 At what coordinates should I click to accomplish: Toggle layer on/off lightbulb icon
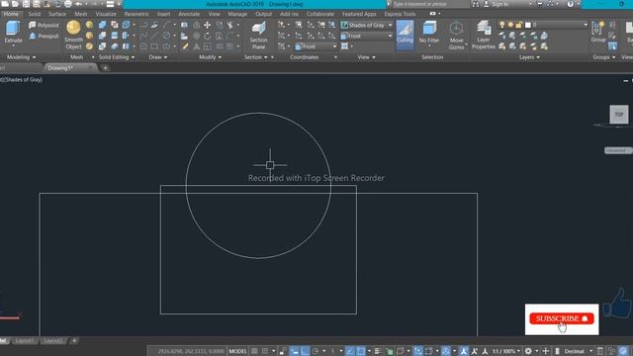pos(502,25)
